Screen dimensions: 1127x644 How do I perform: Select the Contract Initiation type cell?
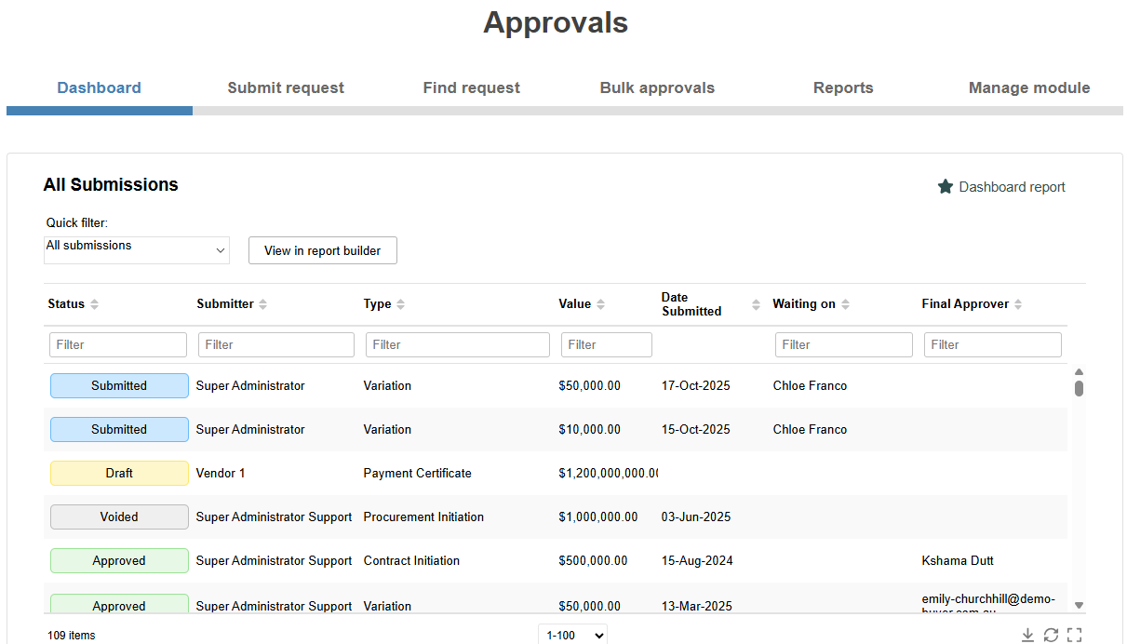click(x=411, y=560)
